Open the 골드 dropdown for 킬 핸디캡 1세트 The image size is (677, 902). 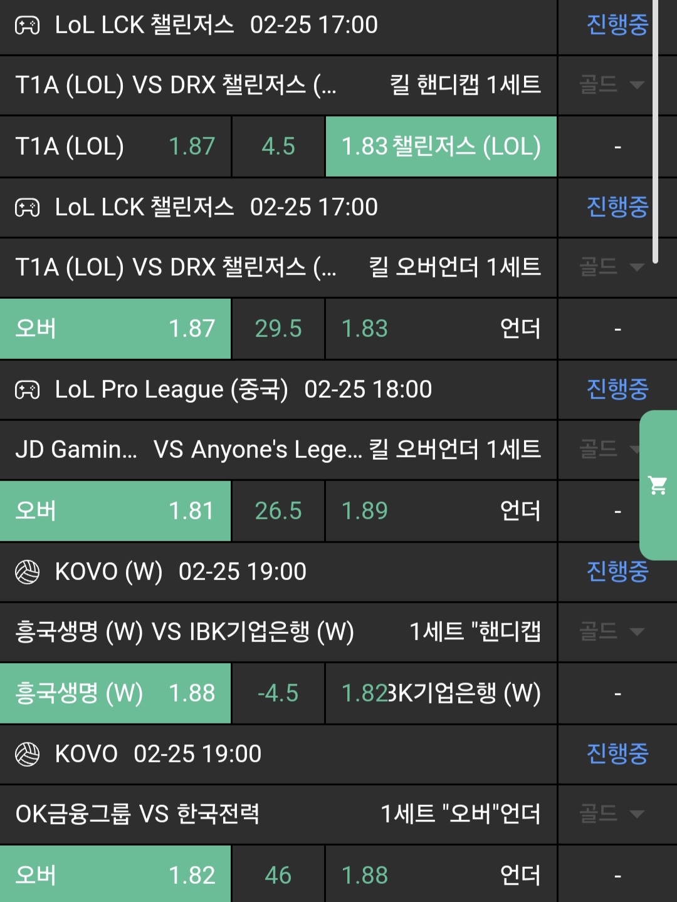[611, 85]
